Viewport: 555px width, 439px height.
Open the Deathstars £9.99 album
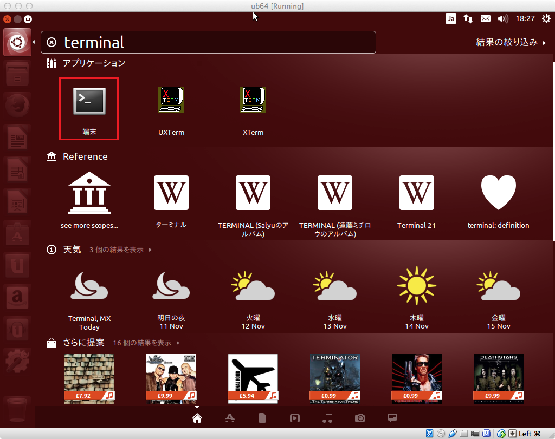[499, 378]
